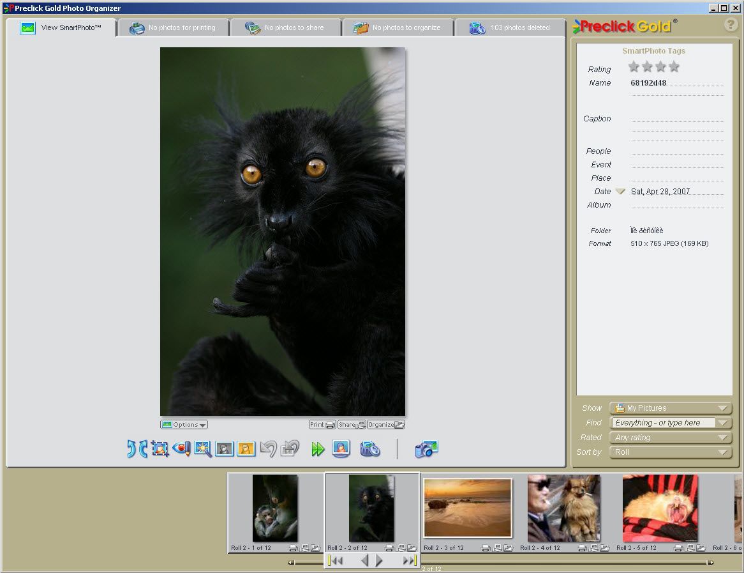Click the Print button below the photo
Screen dimensions: 744x573
tap(322, 424)
